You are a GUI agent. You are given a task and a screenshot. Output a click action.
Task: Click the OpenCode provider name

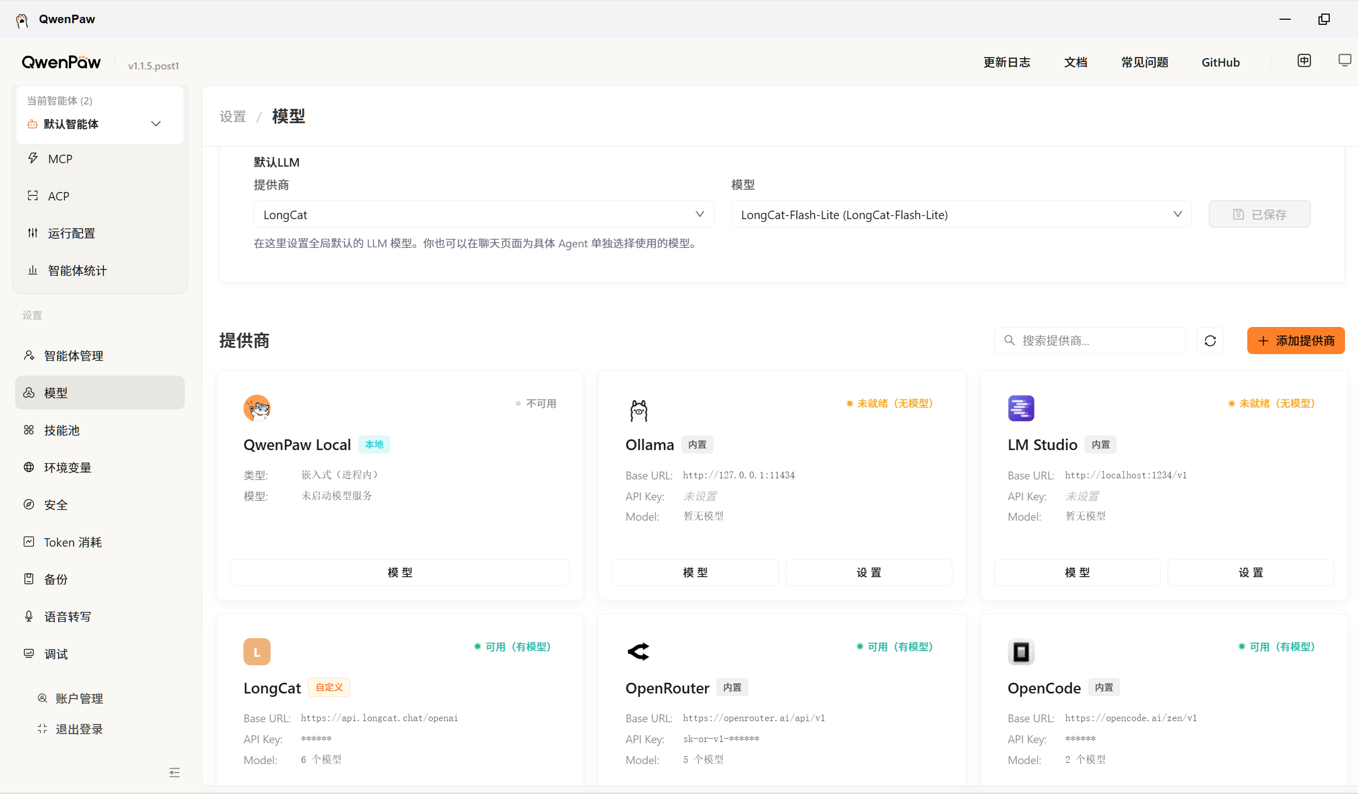tap(1044, 688)
